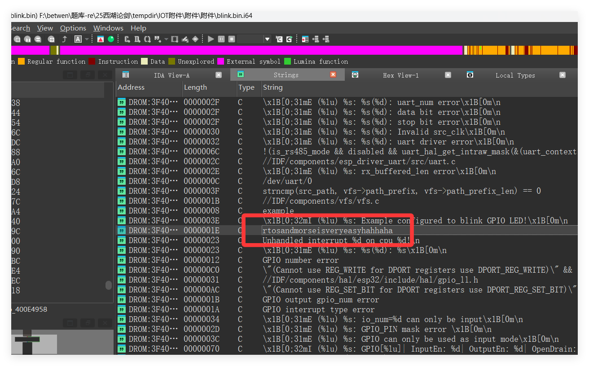Sort by the String column header
Screen dimensions: 589x366
[x=419, y=87]
